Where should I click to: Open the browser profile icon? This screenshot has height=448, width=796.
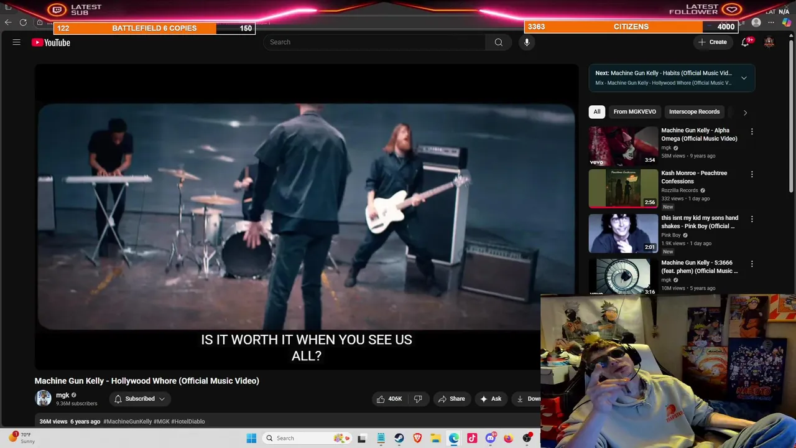pyautogui.click(x=756, y=22)
